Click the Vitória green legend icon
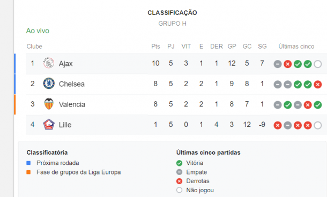 179,163
